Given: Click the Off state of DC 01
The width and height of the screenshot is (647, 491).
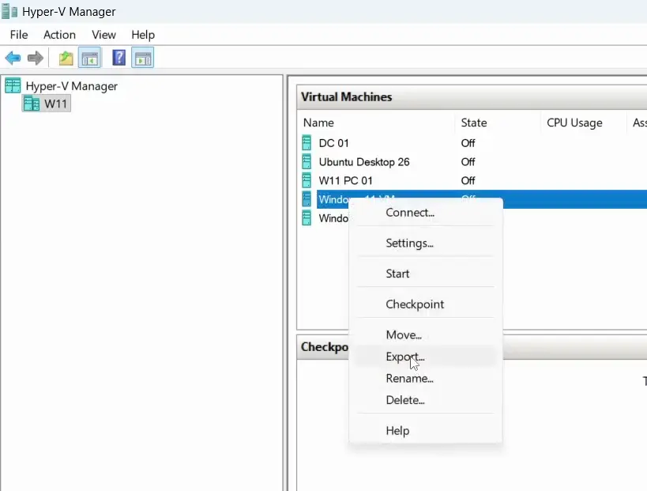Looking at the screenshot, I should click(x=468, y=143).
